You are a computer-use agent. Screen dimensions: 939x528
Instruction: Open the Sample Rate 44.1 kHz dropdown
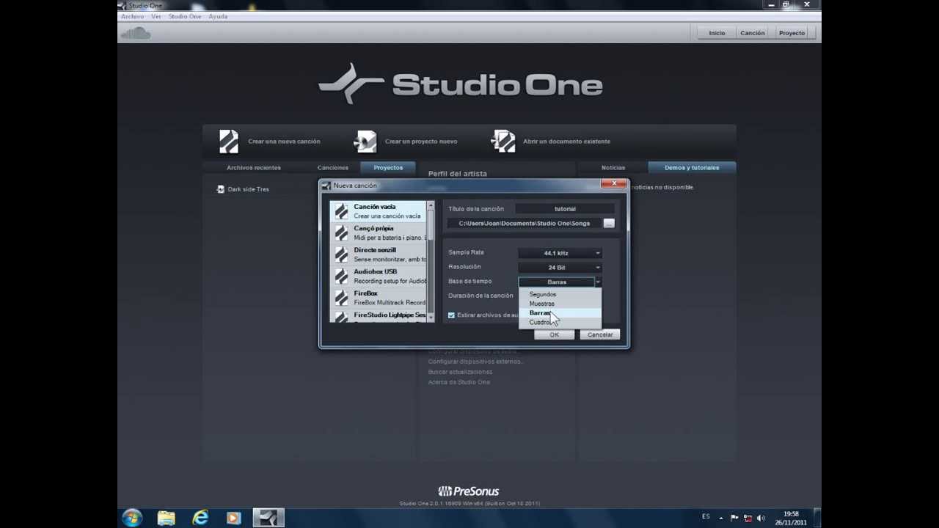tap(560, 253)
